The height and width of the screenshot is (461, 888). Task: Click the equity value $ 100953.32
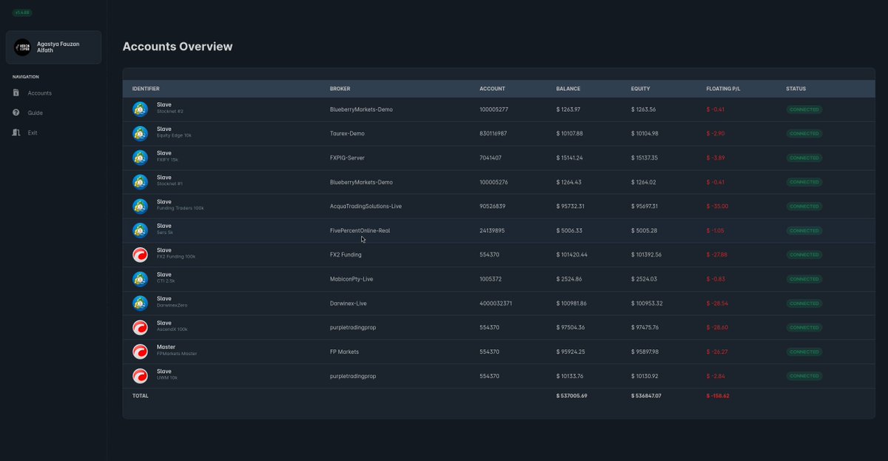click(647, 303)
